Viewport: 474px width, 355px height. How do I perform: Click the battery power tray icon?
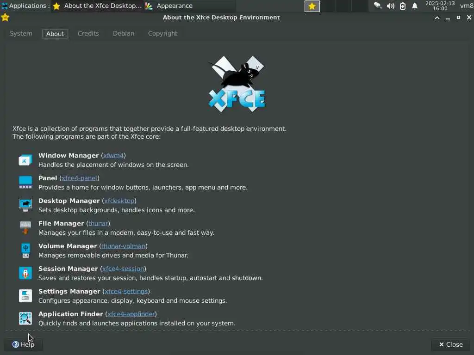pyautogui.click(x=403, y=6)
